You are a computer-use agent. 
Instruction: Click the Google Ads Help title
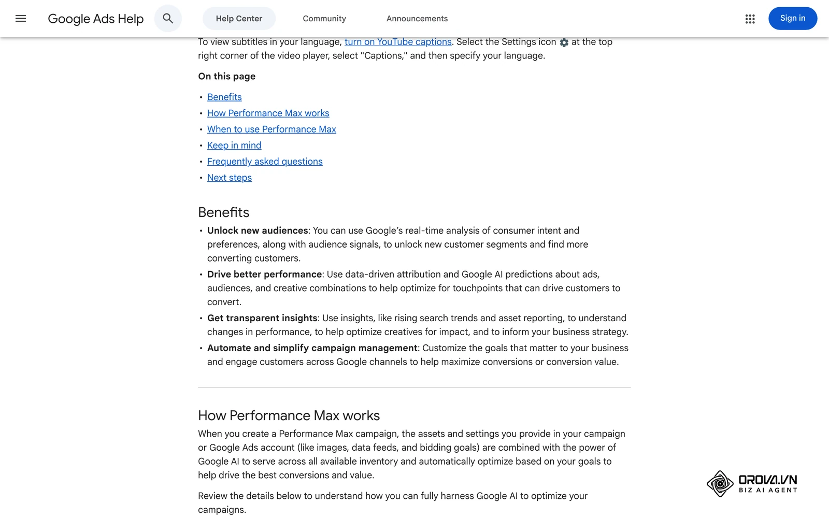(96, 19)
